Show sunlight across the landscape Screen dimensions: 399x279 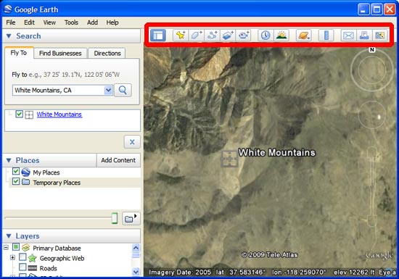tap(281, 36)
